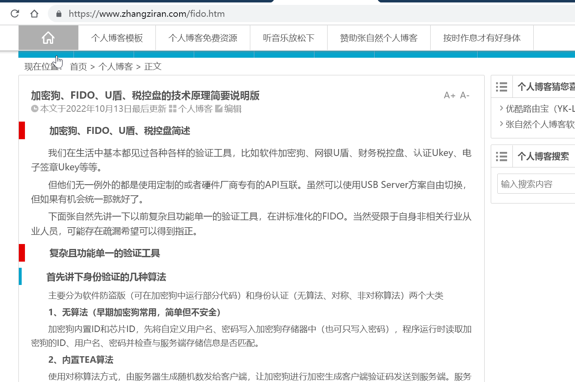Click the date text 本文于2022年10月13日最后更新
The image size is (575, 382).
[x=103, y=109]
